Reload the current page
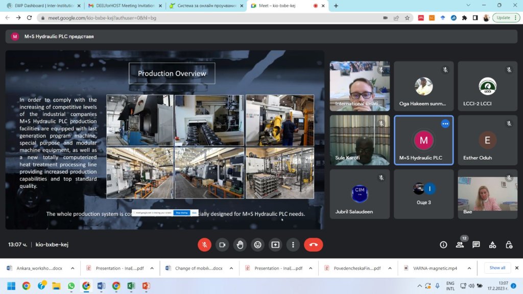Viewport: 523px width, 294px height. 29,18
